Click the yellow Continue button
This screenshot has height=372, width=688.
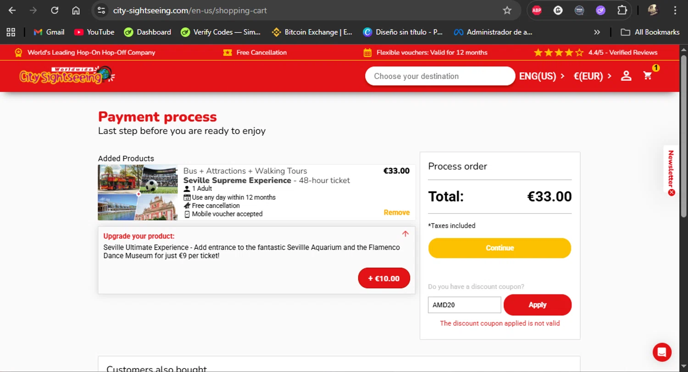(x=499, y=248)
